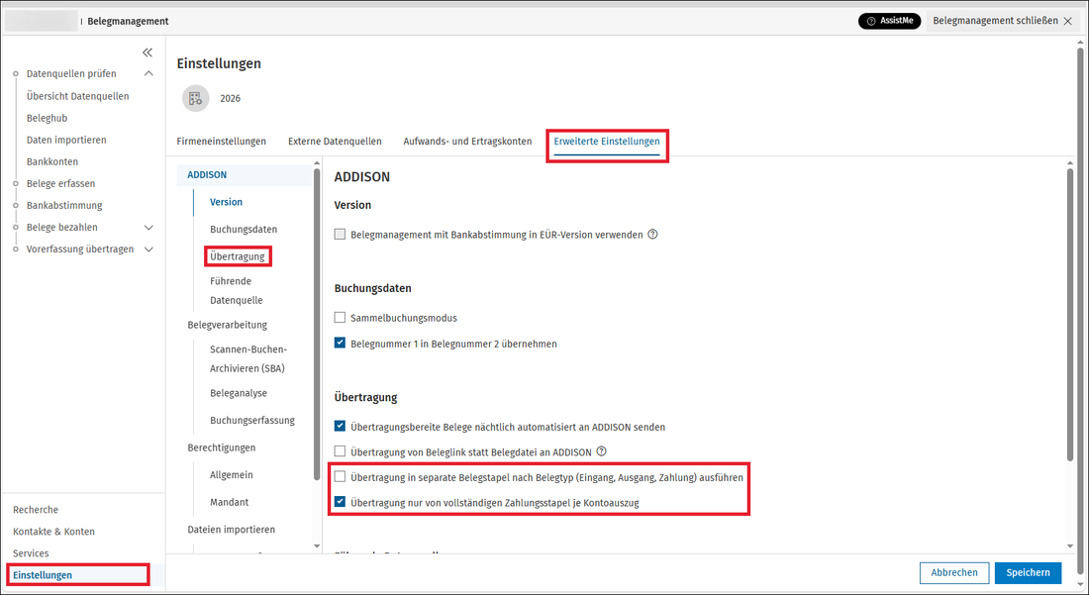Enable EÜR-Version Bankabstimmung checkbox
Image resolution: width=1089 pixels, height=595 pixels.
click(340, 235)
